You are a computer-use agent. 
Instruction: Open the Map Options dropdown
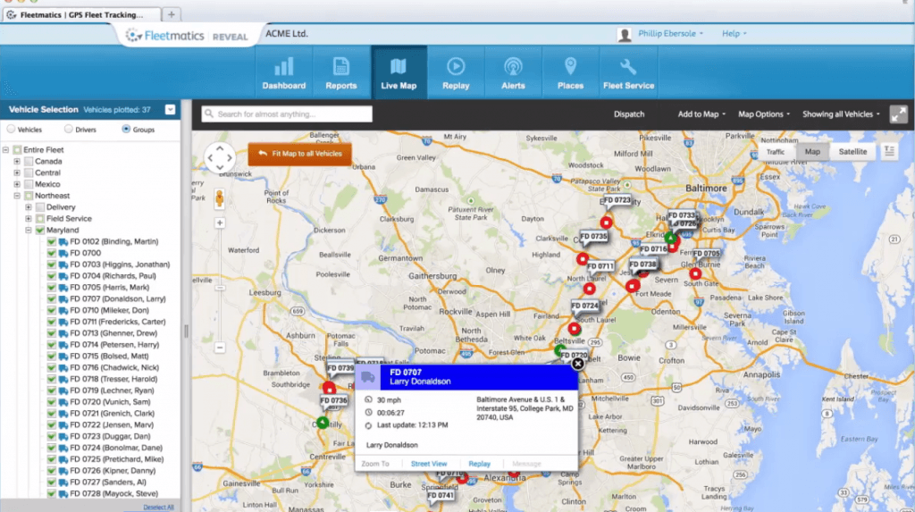tap(764, 114)
